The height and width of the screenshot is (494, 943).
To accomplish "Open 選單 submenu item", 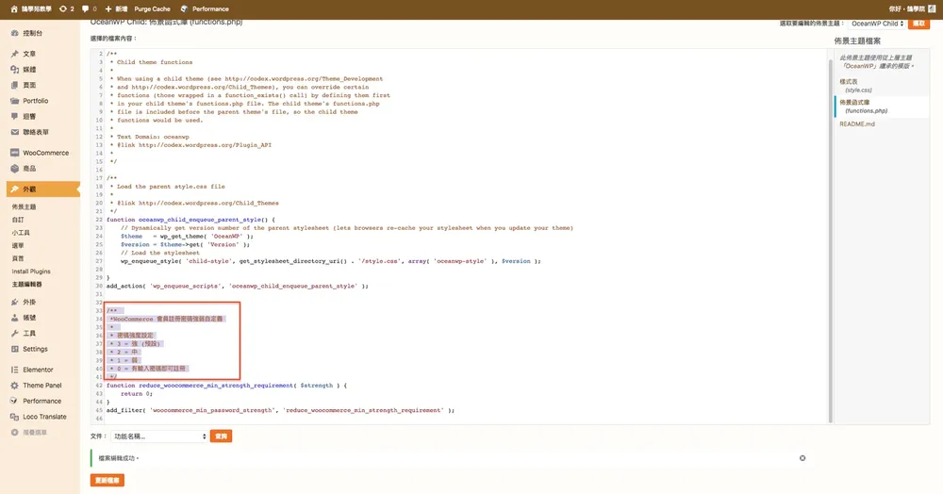I will [18, 246].
